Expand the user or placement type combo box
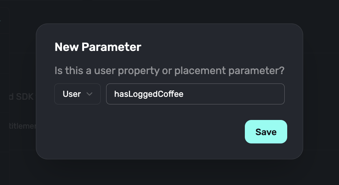The height and width of the screenshot is (185, 339). [x=78, y=94]
